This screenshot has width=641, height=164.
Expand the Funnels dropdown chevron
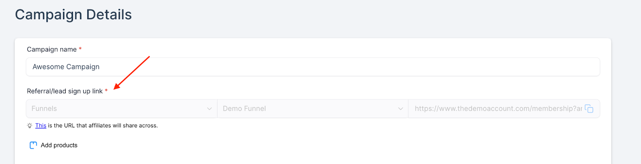click(209, 109)
